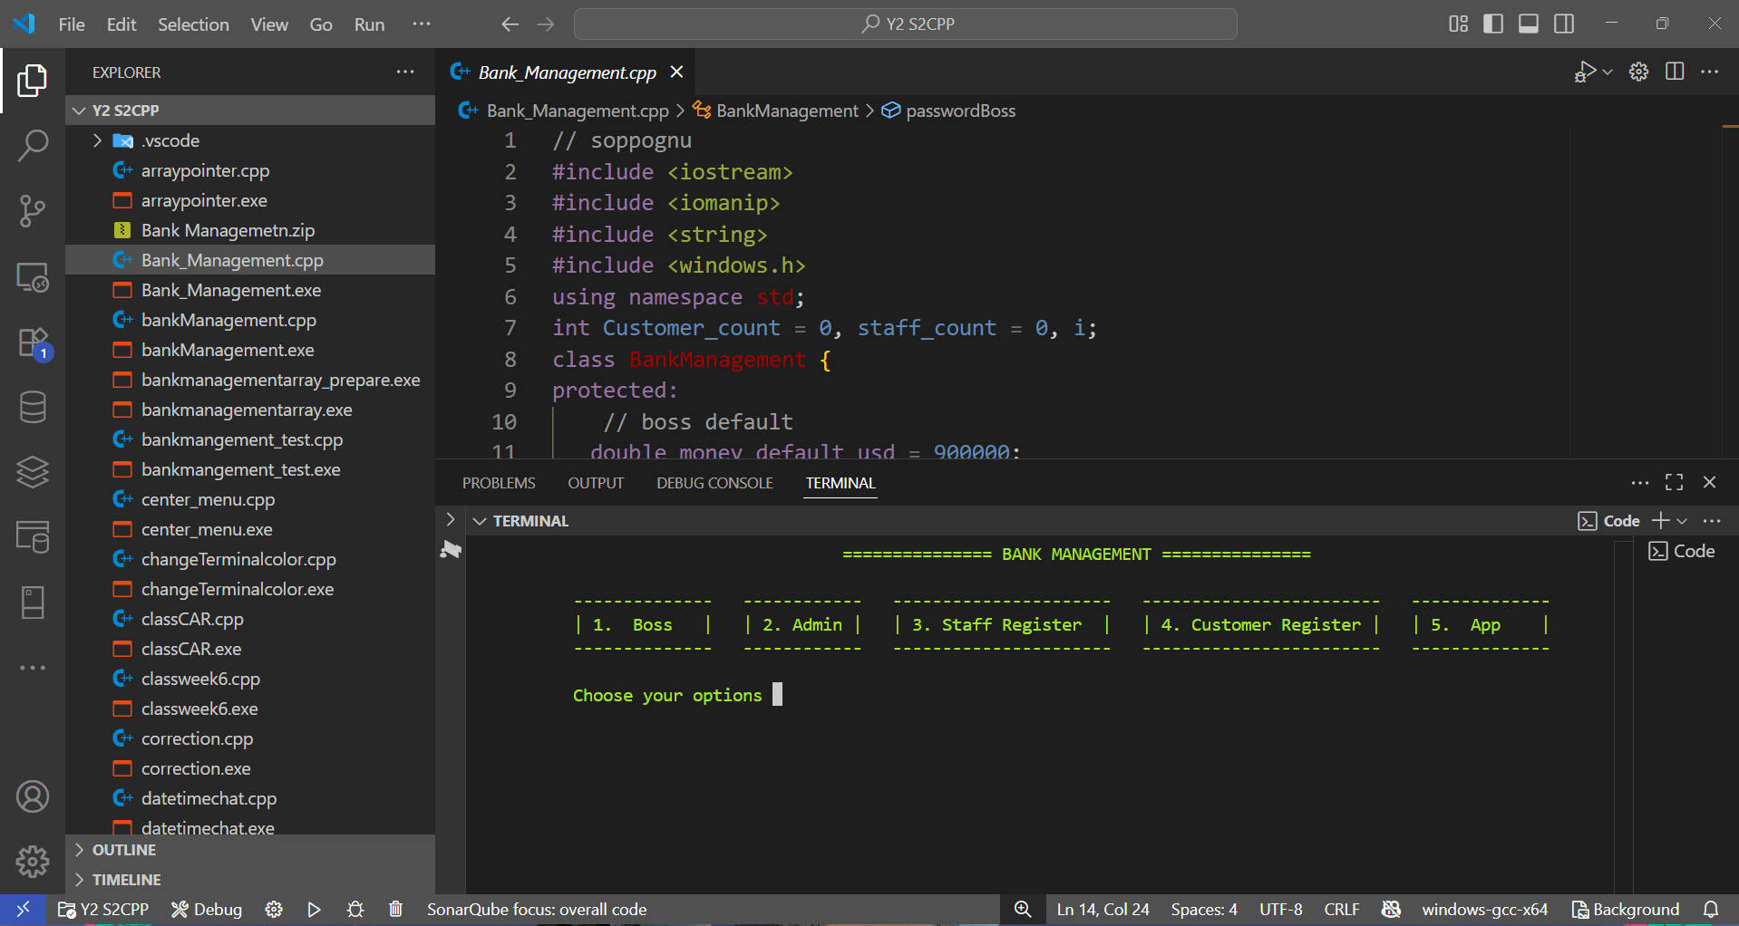Change encoding via UTF-8 status item
The image size is (1739, 926).
coord(1280,909)
